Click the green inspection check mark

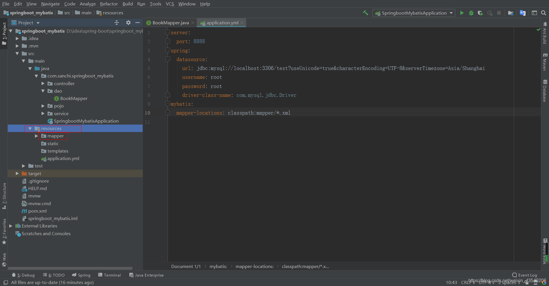[538, 29]
